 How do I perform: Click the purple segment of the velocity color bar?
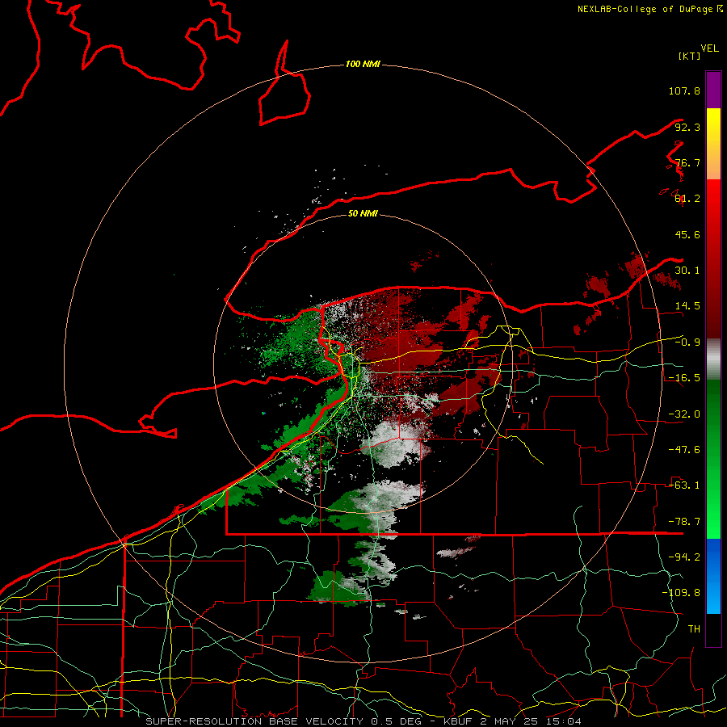click(x=713, y=90)
